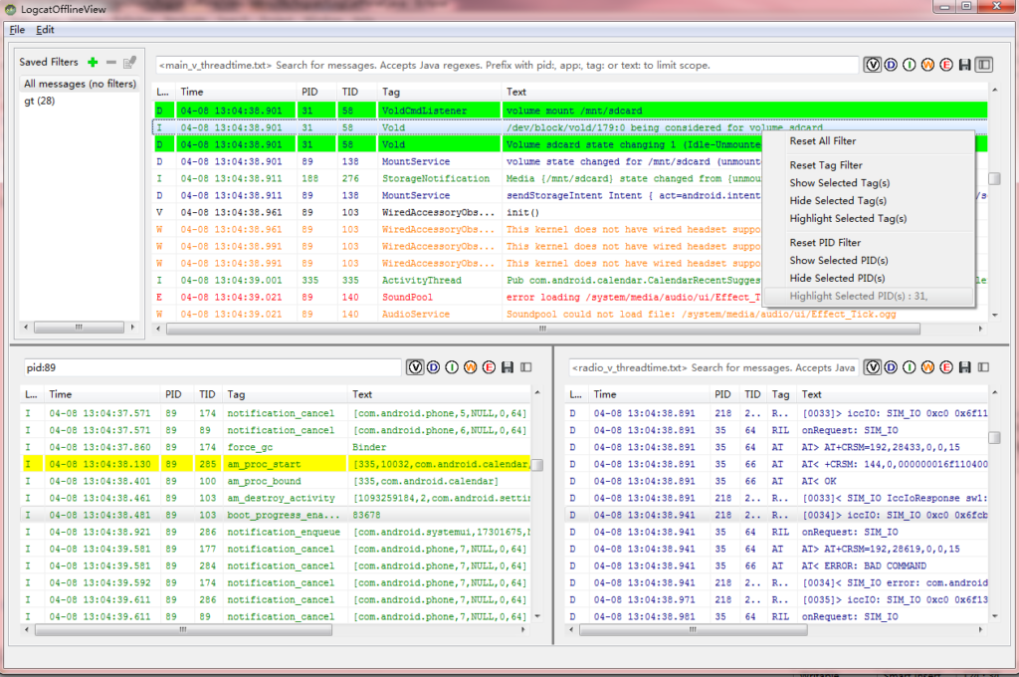Toggle Verbose level in radio log panel
Image resolution: width=1019 pixels, height=677 pixels.
coord(872,367)
